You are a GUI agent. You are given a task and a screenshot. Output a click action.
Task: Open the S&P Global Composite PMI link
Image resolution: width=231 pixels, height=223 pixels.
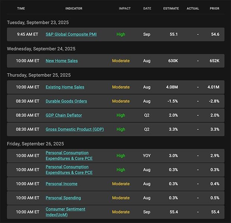coord(71,34)
